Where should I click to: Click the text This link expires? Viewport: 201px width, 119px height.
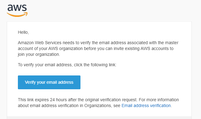coord(33,100)
